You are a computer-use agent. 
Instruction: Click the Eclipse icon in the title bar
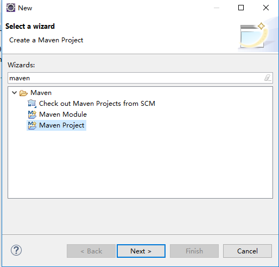11,8
